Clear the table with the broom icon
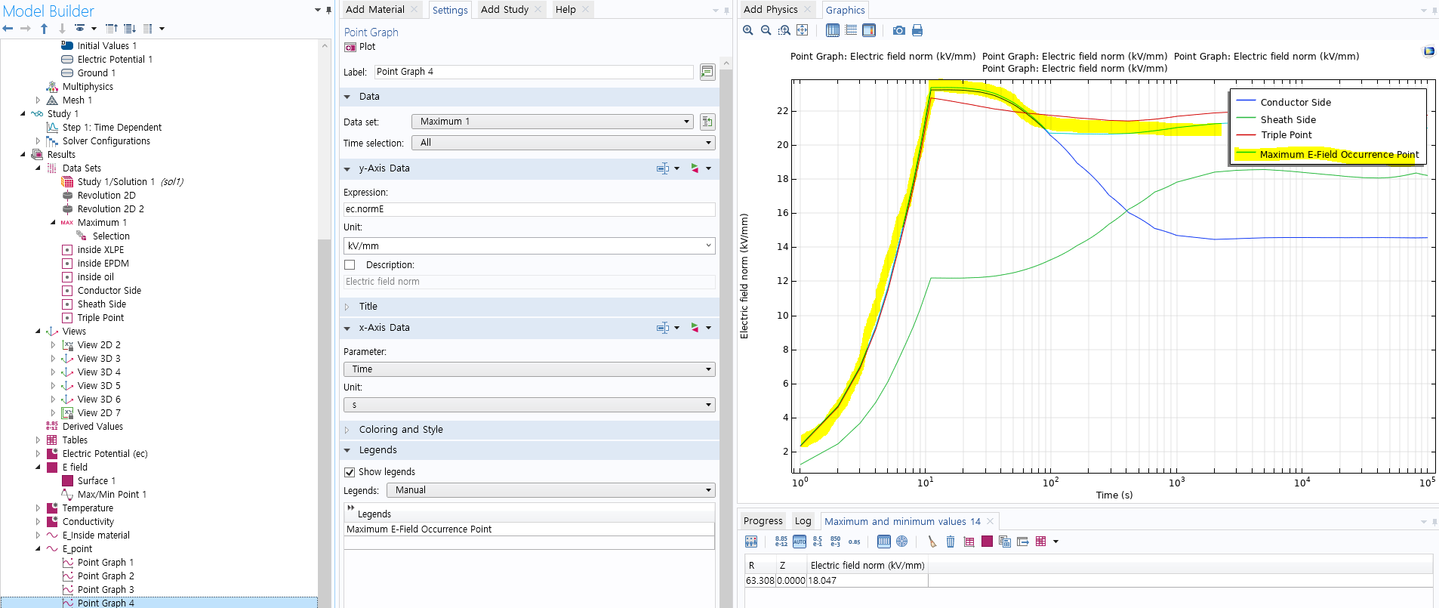1439x608 pixels. 932,542
